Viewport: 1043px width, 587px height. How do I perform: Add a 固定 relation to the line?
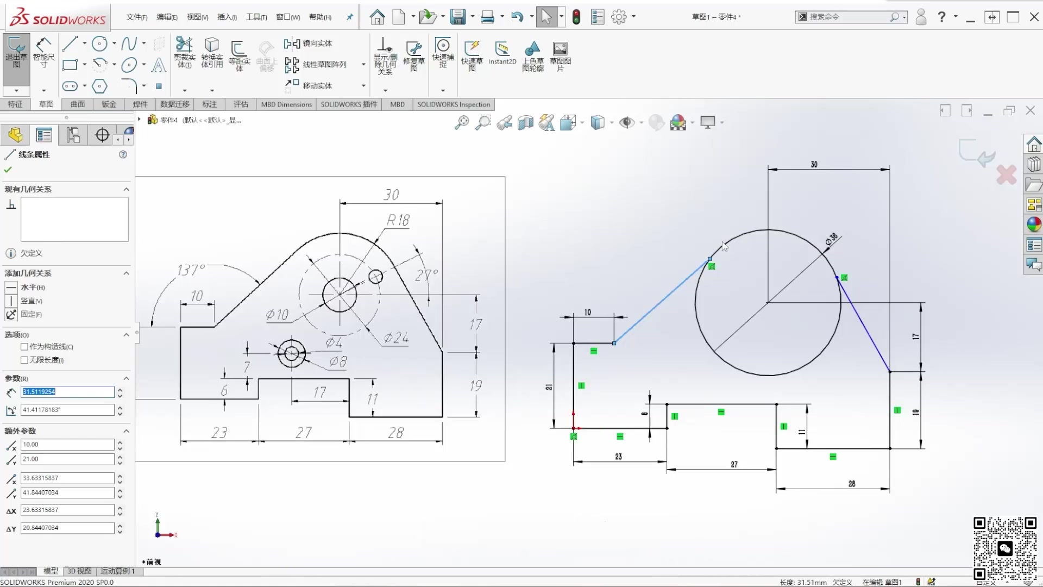tap(11, 314)
